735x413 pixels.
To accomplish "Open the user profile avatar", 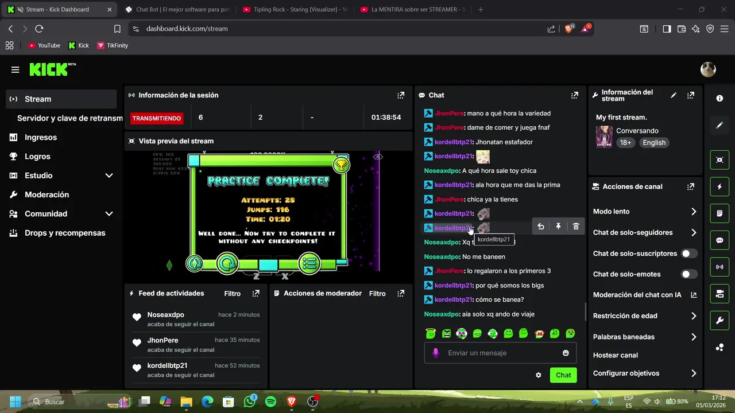I will pos(708,69).
